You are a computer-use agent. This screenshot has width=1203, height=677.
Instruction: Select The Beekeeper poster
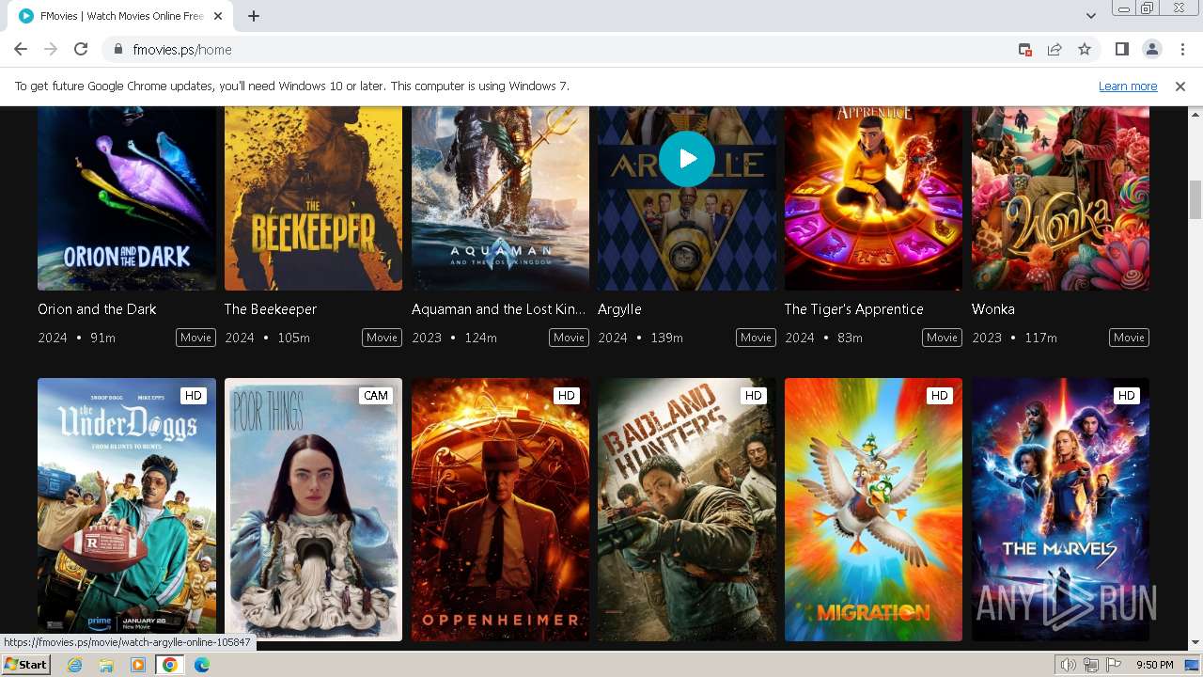tap(313, 198)
